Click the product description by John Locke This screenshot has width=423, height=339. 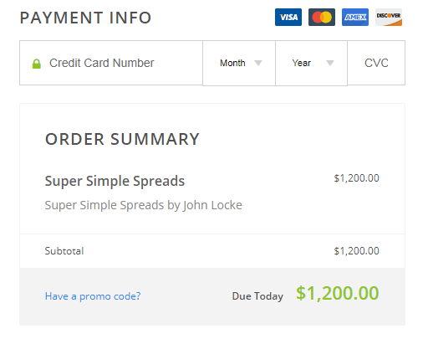pos(144,205)
